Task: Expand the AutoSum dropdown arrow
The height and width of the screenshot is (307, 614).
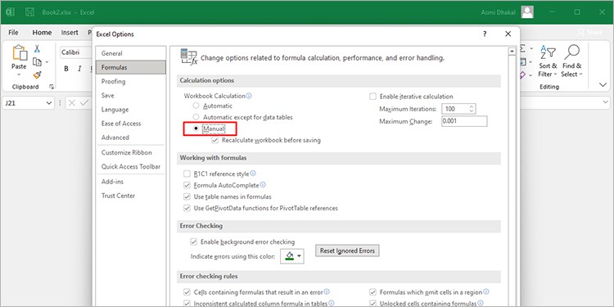Action: tap(531, 48)
